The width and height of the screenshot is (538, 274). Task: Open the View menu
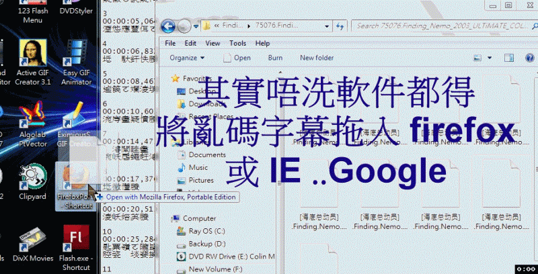click(x=213, y=44)
